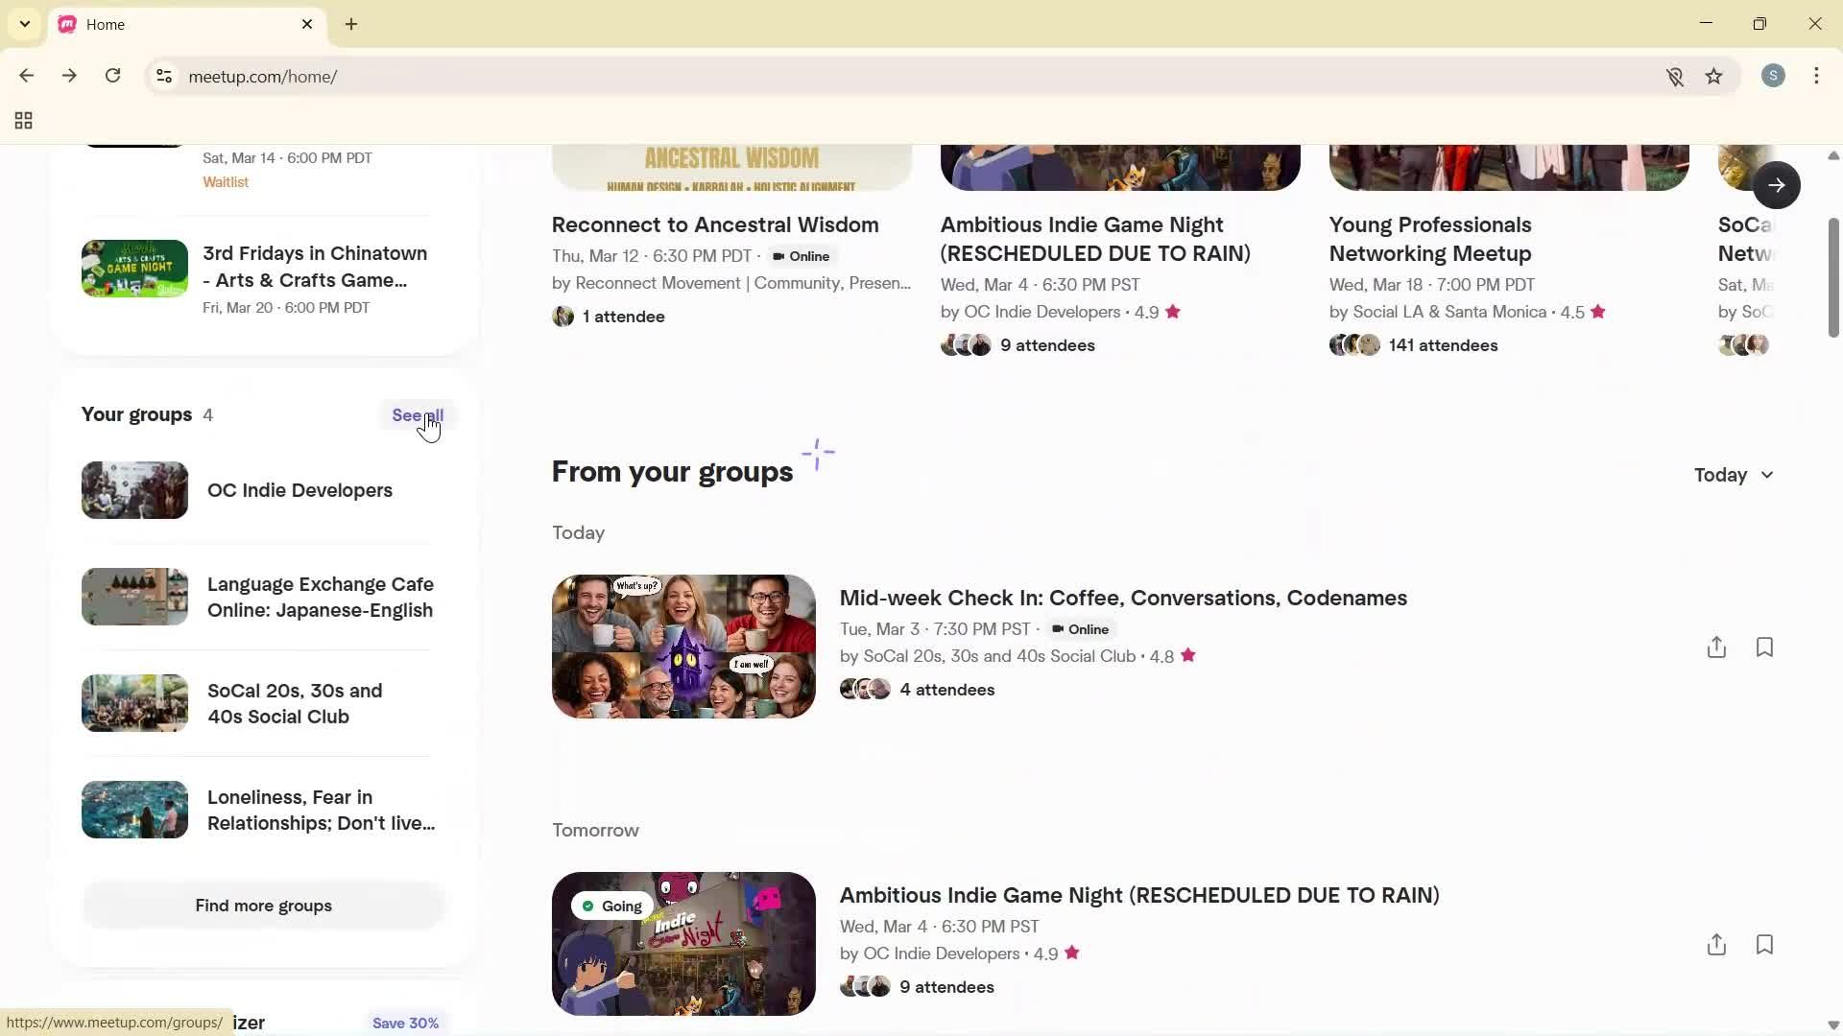Toggle save on the Mid-week Check In event
This screenshot has width=1843, height=1036.
[1764, 647]
